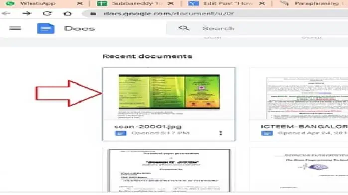This screenshot has width=348, height=195.
Task: Close the WhatsApp tab
Action: click(80, 4)
